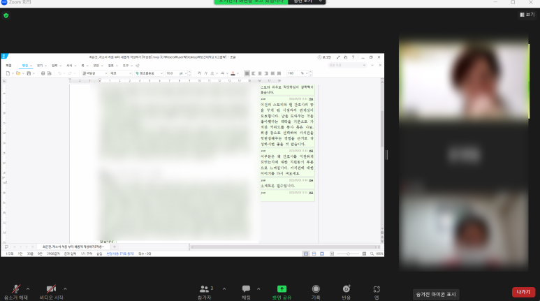
Task: Open the 편집 (Edit) menu tab
Action: coord(26,65)
